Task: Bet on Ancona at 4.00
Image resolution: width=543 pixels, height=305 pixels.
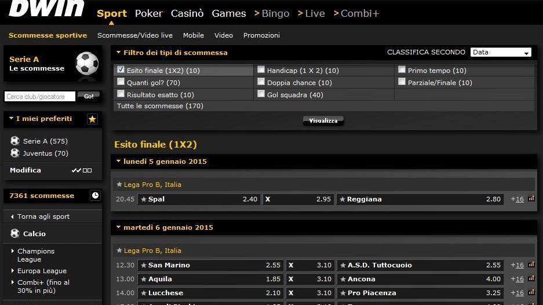Action: [x=420, y=279]
